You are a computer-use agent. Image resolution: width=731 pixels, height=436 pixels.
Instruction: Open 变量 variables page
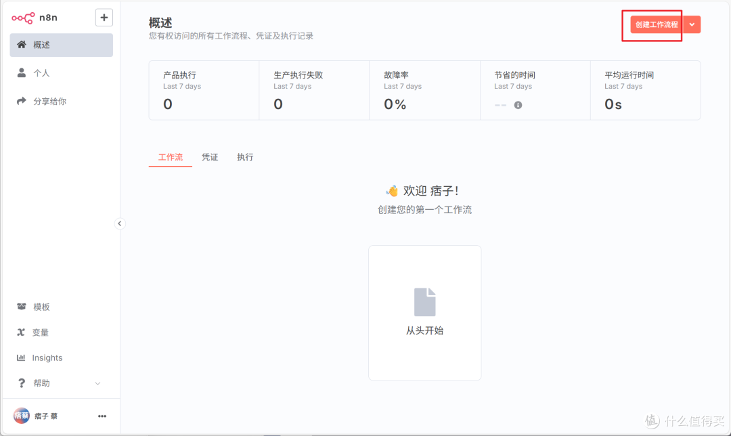pyautogui.click(x=61, y=332)
